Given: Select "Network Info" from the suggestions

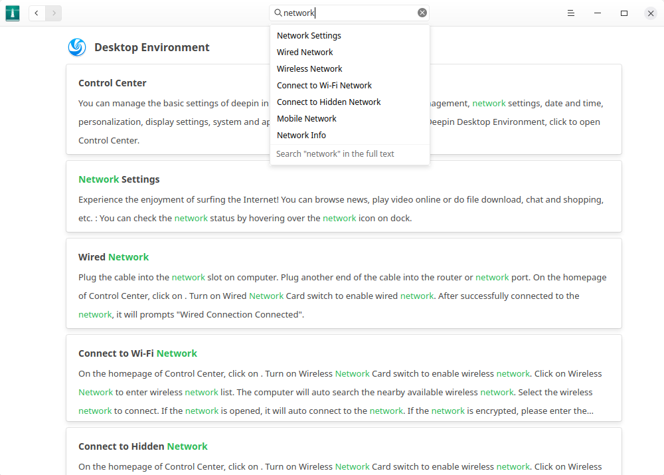Looking at the screenshot, I should point(350,135).
